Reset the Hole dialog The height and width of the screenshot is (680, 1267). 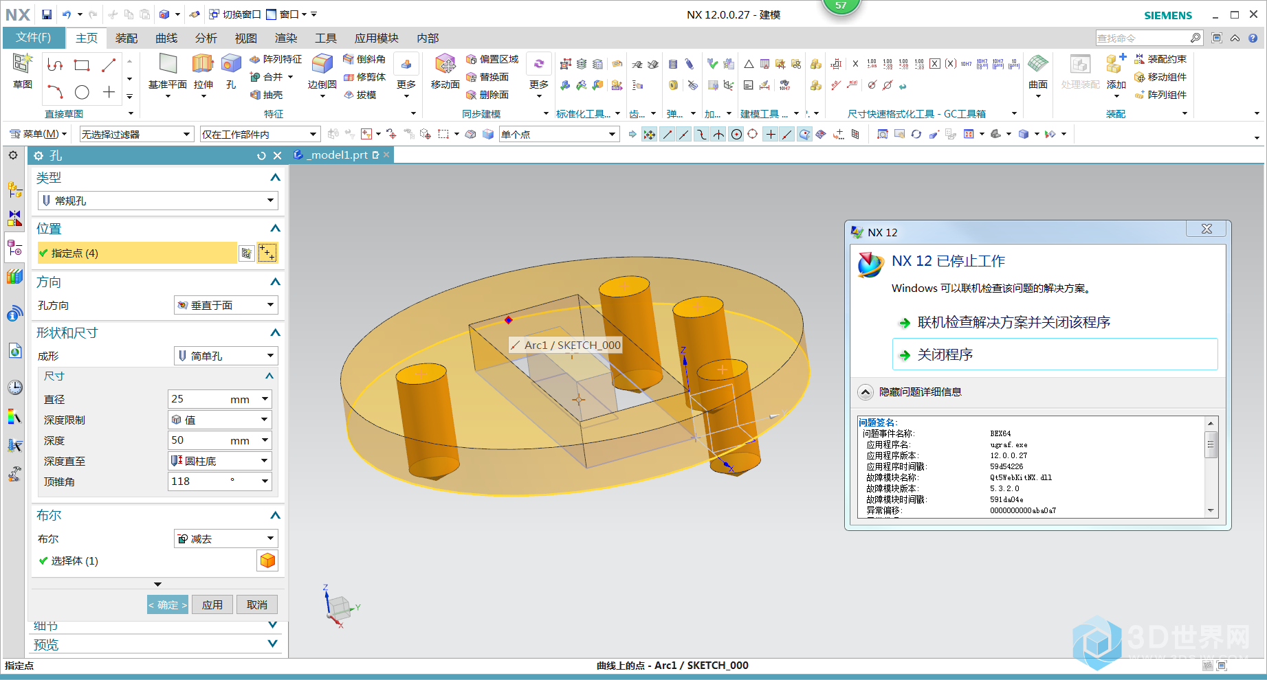pyautogui.click(x=261, y=156)
